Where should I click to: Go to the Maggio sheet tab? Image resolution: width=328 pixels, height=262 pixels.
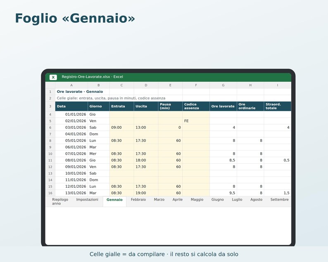(x=197, y=200)
